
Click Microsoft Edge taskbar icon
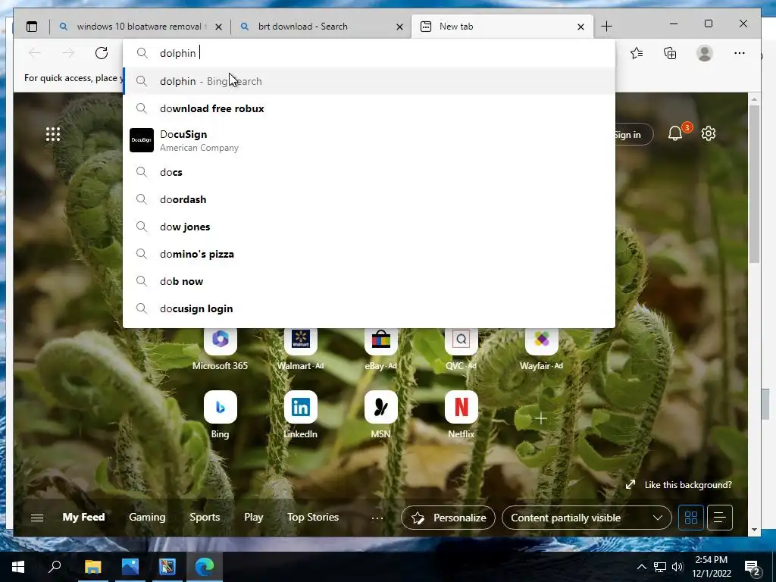coord(205,567)
